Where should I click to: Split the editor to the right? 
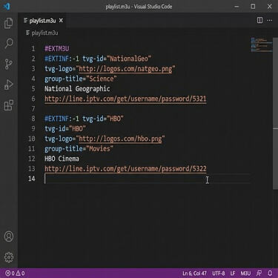coord(259,20)
